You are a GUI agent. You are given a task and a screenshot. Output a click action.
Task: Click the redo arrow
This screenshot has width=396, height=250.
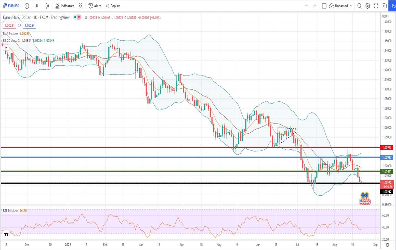click(x=315, y=6)
